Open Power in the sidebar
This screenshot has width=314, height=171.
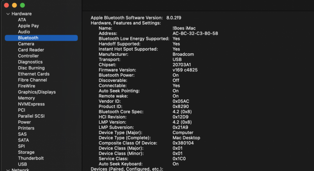click(x=24, y=122)
